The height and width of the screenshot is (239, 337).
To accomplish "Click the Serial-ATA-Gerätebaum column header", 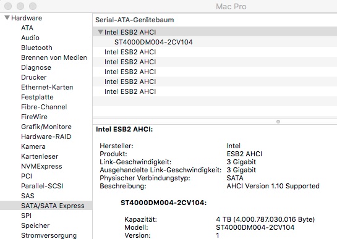I will point(135,20).
